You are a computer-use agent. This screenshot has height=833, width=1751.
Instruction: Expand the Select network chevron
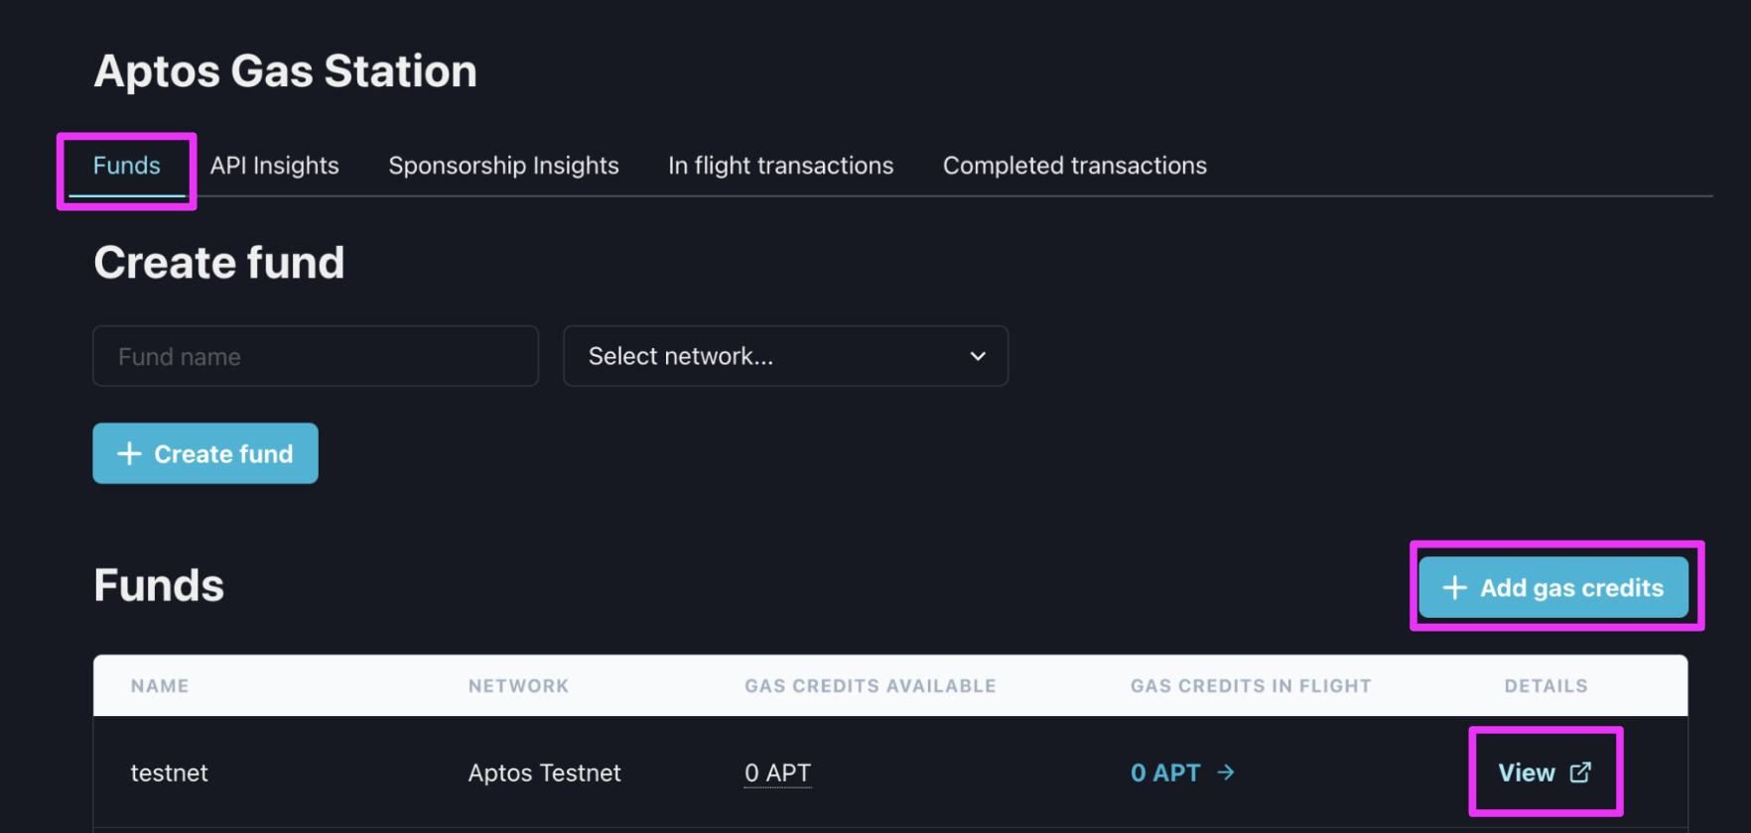point(978,356)
